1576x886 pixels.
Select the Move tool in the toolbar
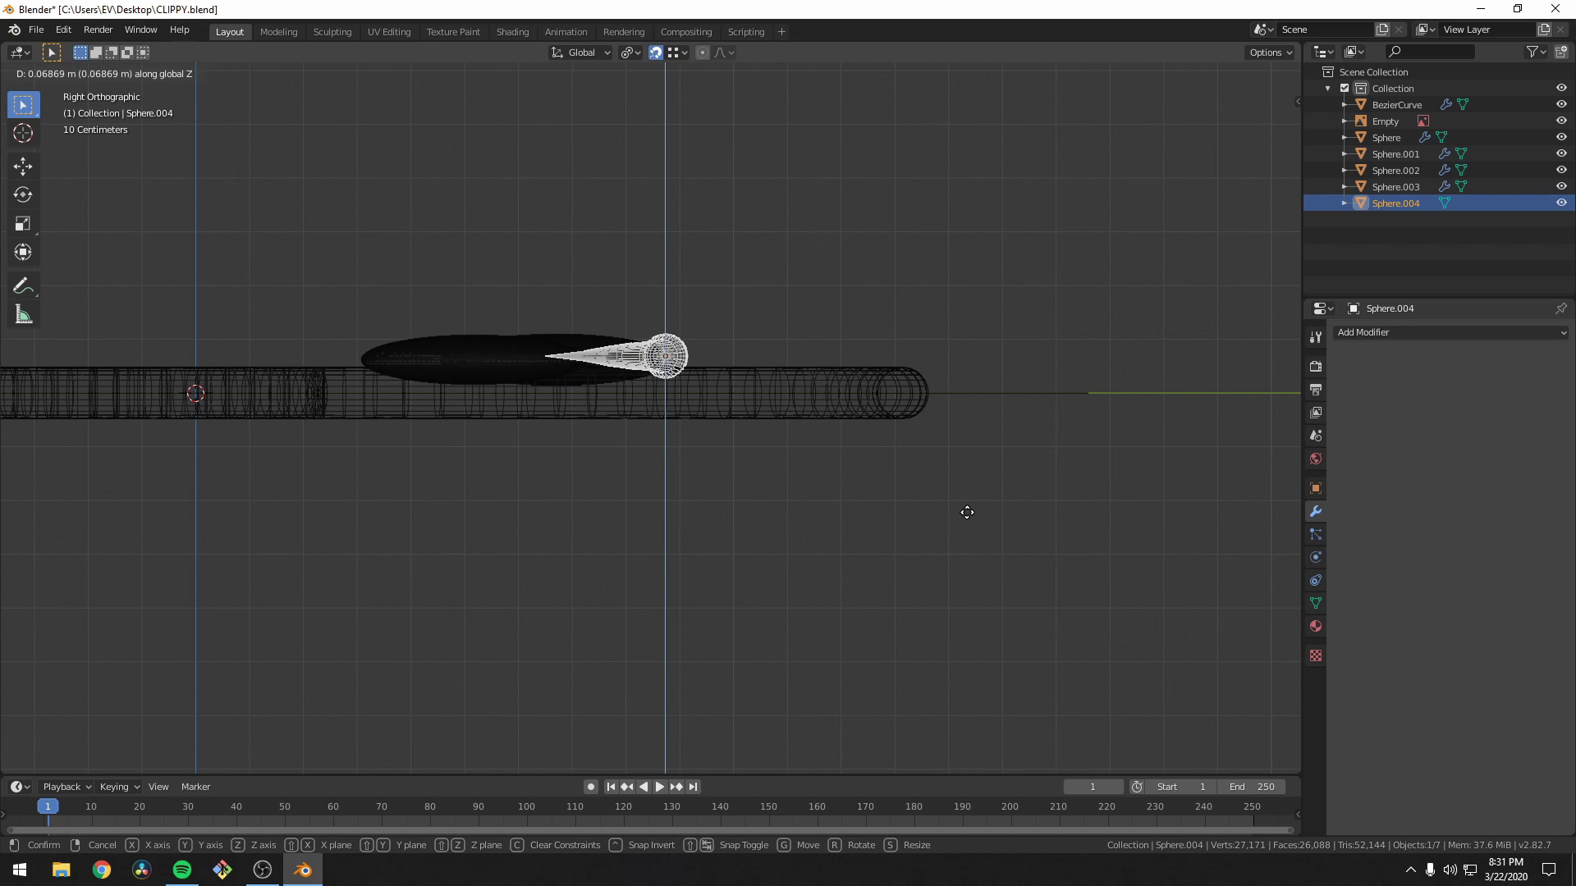click(x=22, y=166)
